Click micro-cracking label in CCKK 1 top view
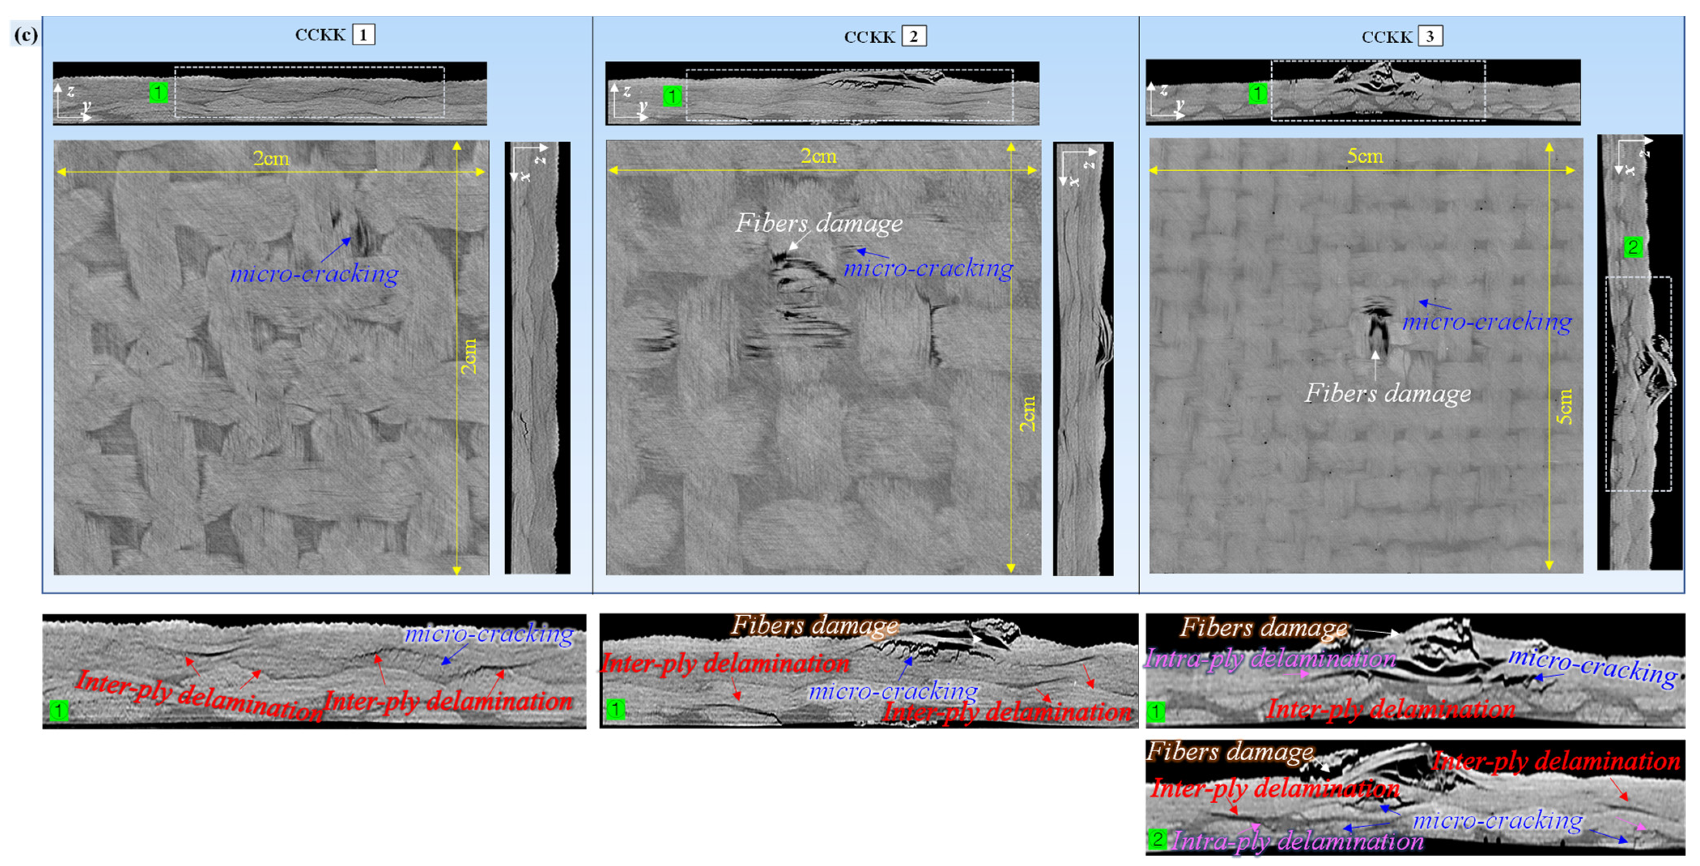This screenshot has width=1700, height=866. [x=314, y=273]
